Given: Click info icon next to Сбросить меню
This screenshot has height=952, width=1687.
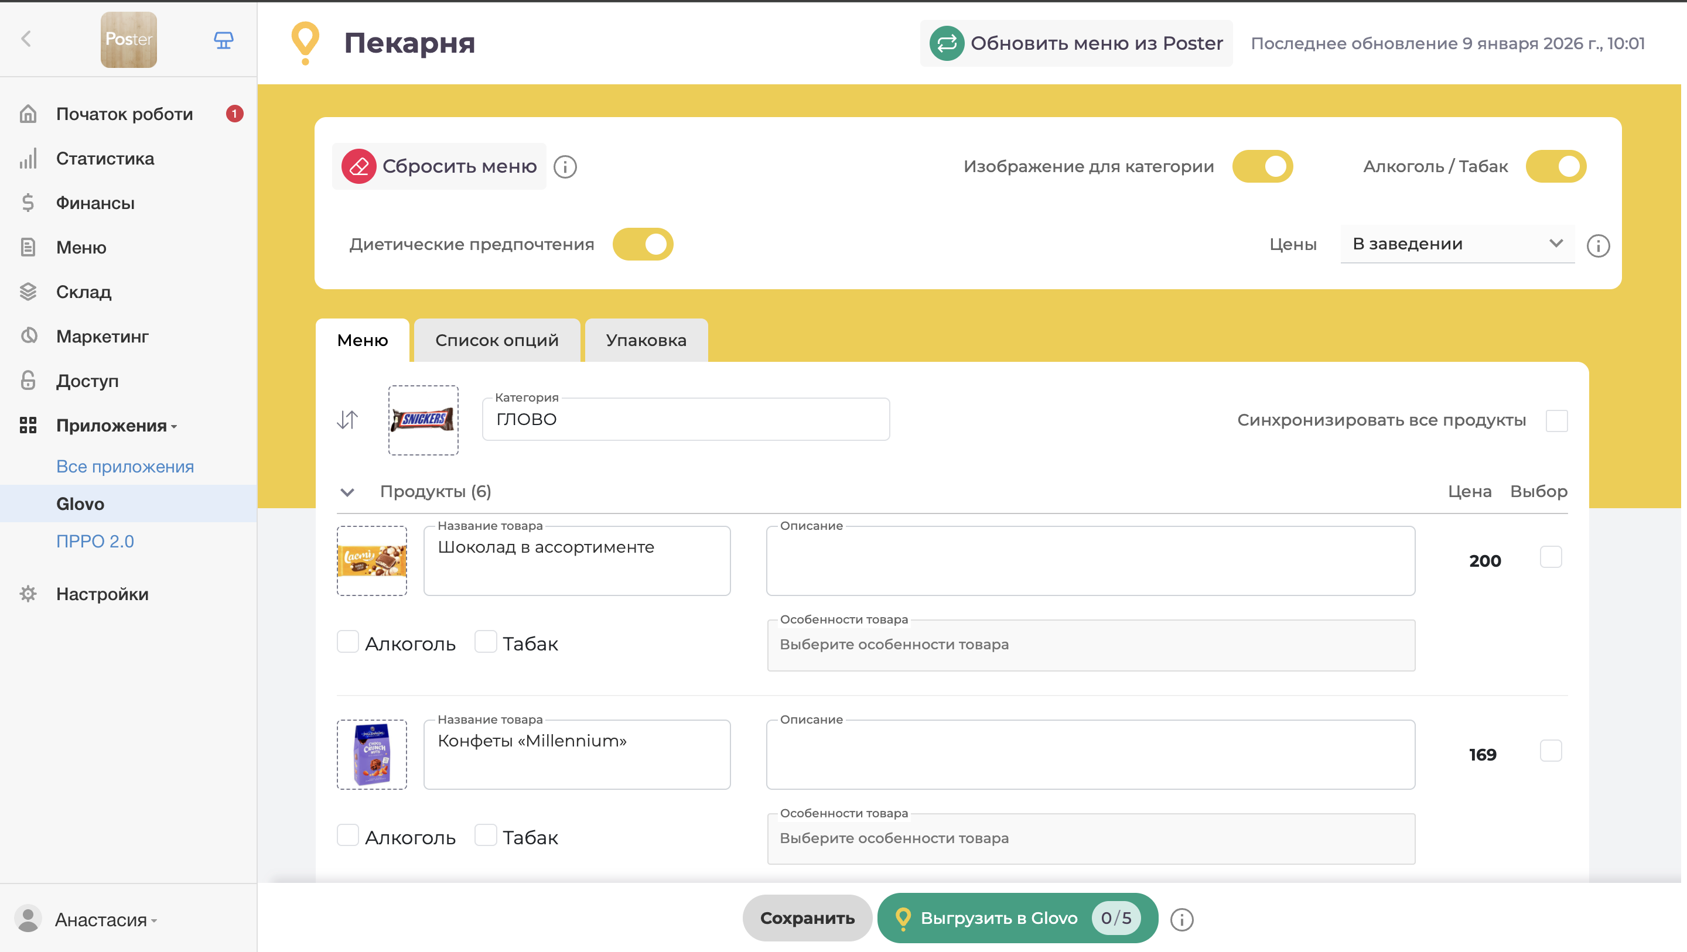Looking at the screenshot, I should click(x=565, y=167).
